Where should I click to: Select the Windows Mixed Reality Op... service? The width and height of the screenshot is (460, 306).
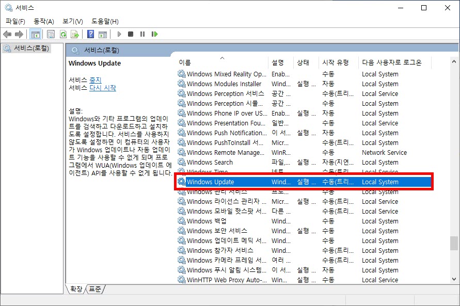304,74
